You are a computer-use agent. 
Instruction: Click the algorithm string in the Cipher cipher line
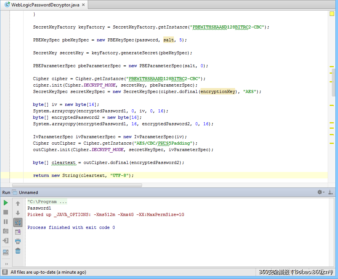pyautogui.click(x=163, y=79)
